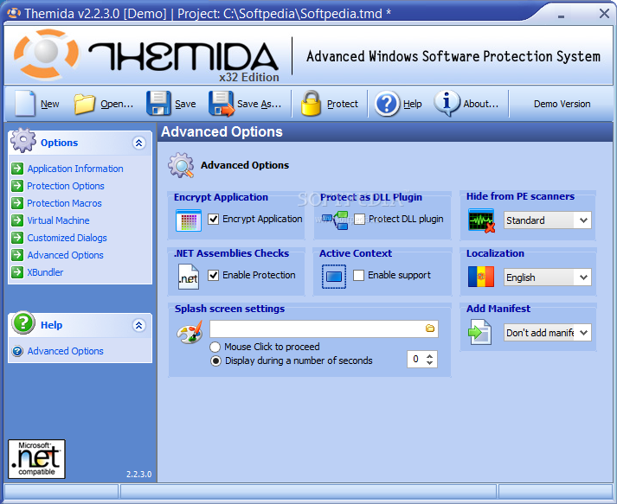
Task: Open the Hide from PE scanners dropdown
Action: click(583, 220)
